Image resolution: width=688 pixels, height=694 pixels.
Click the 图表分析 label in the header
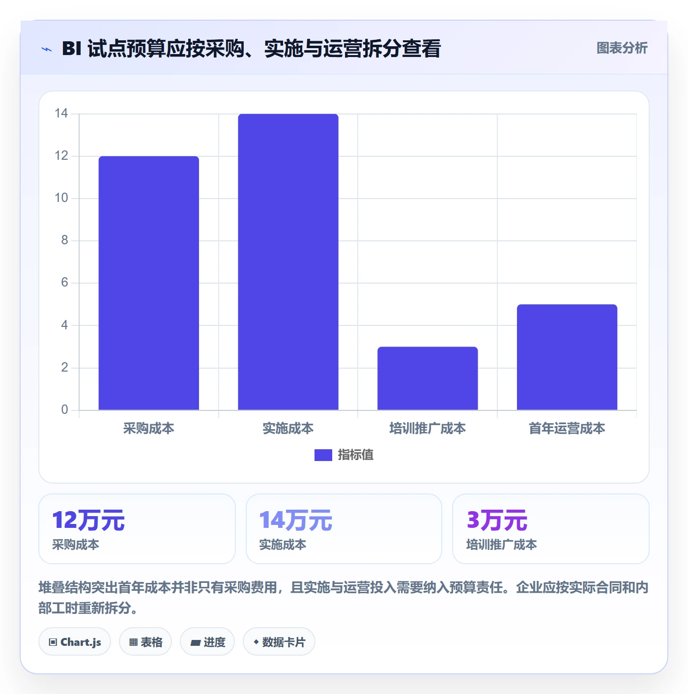point(622,48)
